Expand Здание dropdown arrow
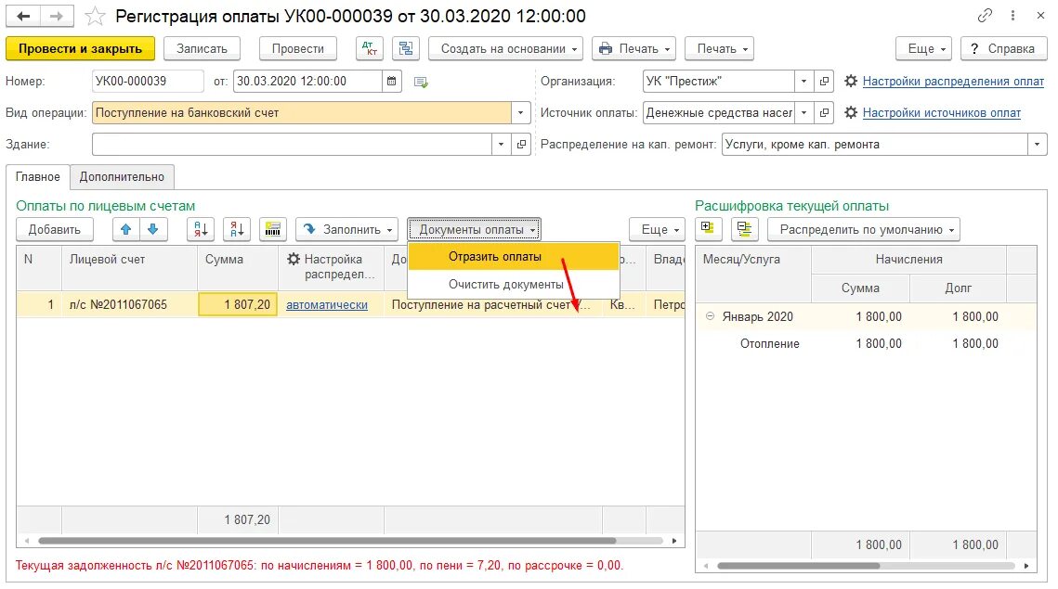The height and width of the screenshot is (589, 1058). coord(501,144)
